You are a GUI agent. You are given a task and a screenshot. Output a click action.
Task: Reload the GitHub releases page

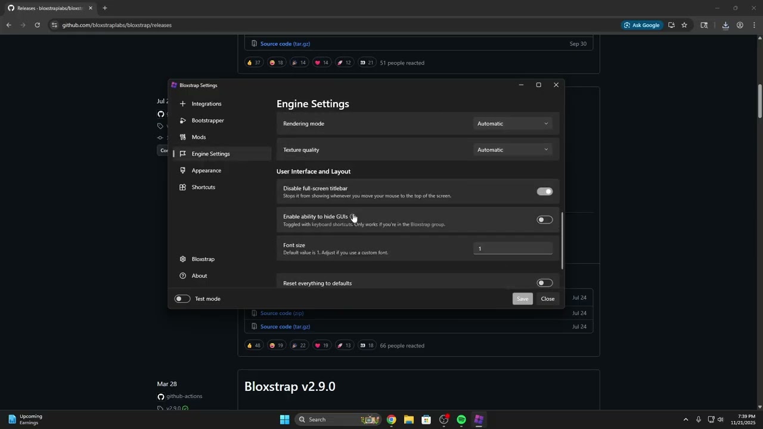pyautogui.click(x=37, y=25)
